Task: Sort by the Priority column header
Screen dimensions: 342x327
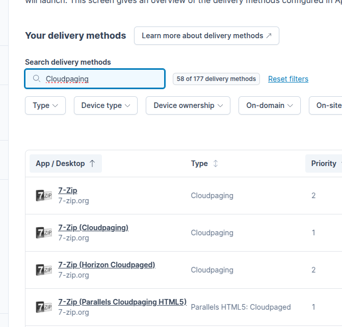Action: pyautogui.click(x=324, y=163)
